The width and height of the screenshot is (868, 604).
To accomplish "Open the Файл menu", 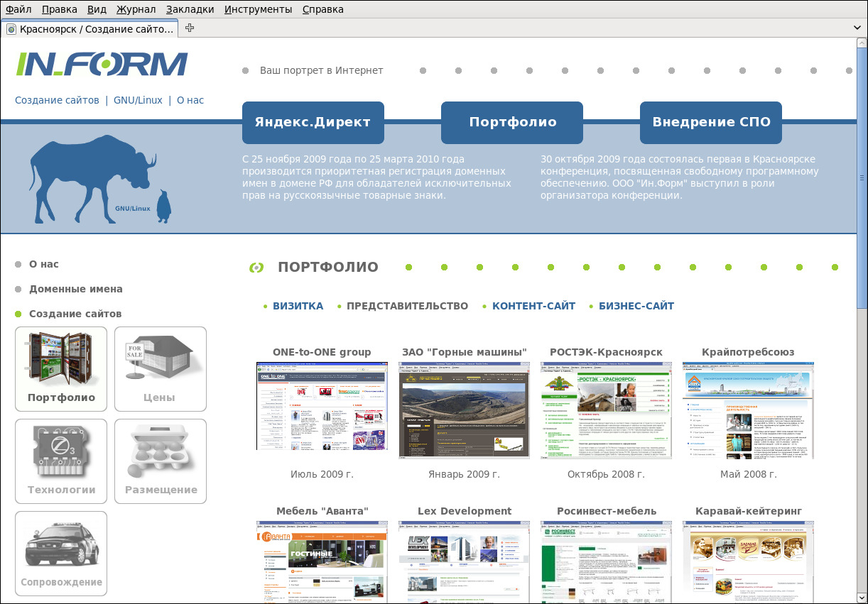I will tap(18, 9).
